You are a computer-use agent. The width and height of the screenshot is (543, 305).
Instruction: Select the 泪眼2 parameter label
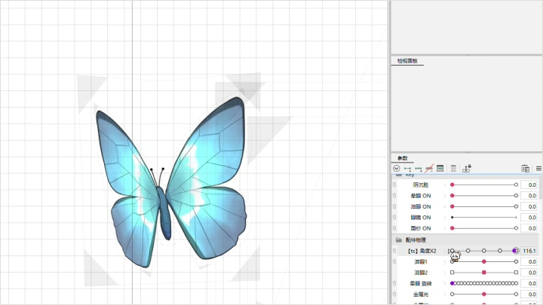(421, 273)
